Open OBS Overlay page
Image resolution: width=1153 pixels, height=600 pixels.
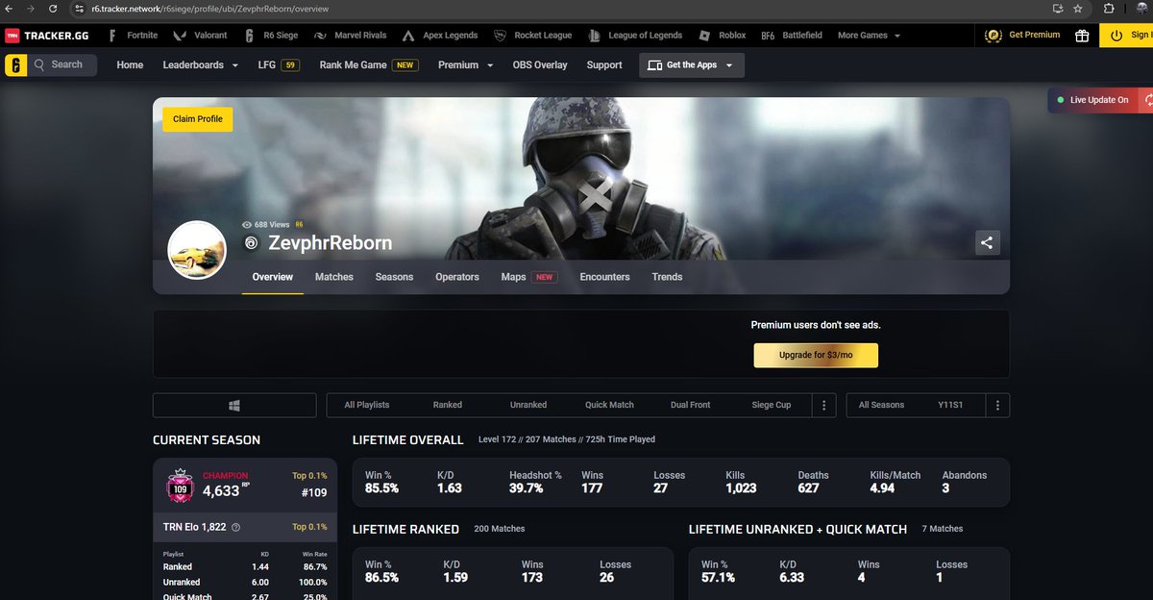pos(540,65)
